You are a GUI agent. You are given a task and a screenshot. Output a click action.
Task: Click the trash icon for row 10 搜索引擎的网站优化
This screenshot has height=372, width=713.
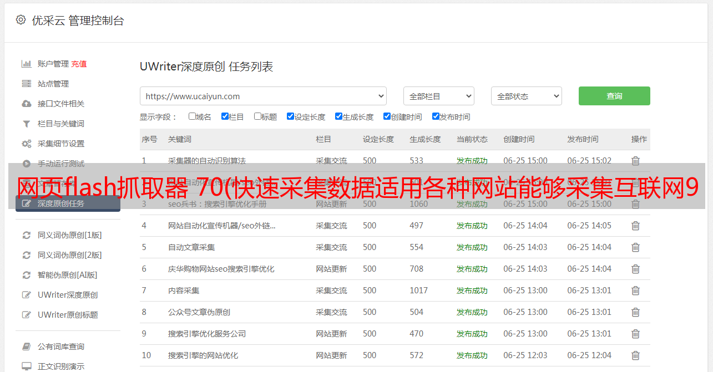click(635, 355)
